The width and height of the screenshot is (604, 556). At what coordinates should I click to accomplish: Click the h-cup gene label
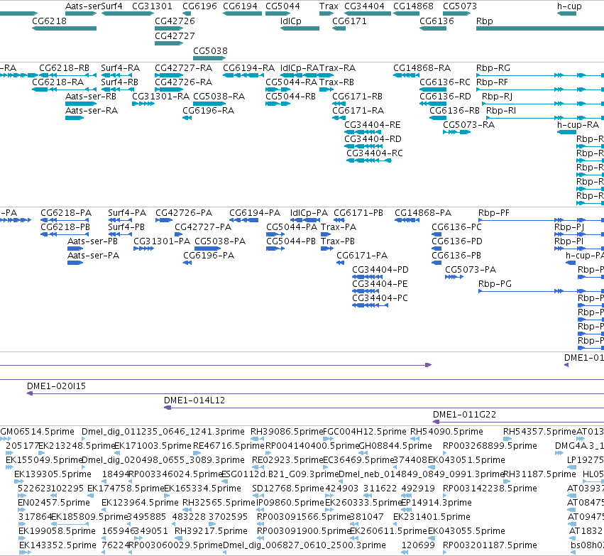pos(569,6)
